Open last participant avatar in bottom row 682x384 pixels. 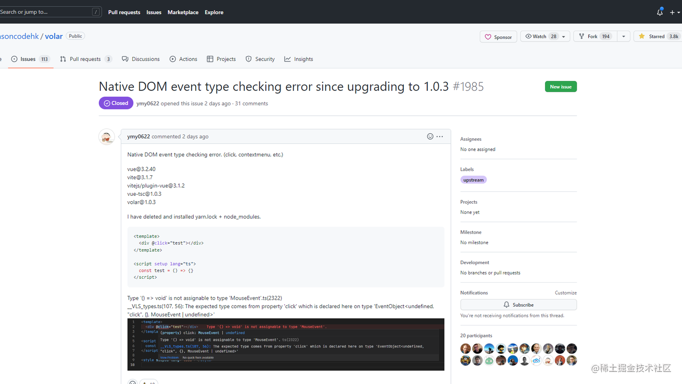pyautogui.click(x=572, y=361)
